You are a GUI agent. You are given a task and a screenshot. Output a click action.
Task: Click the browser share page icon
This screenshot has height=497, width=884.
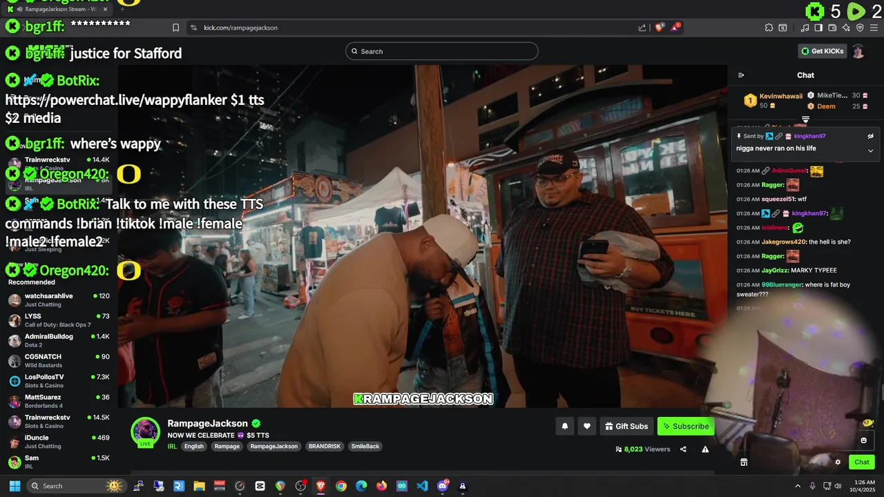click(x=642, y=28)
